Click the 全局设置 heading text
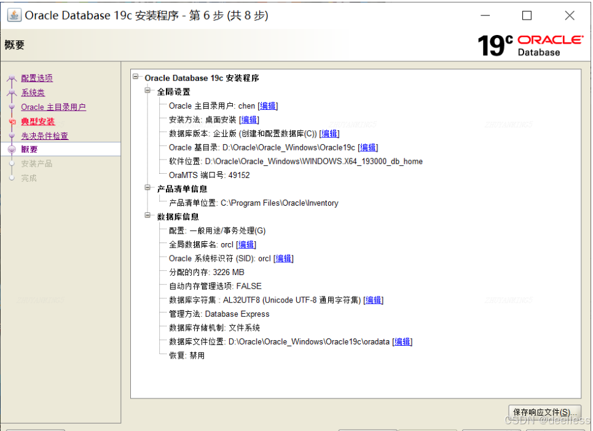593x431 pixels. (173, 92)
